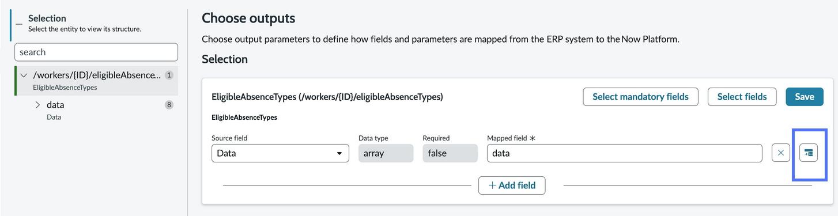Click the Required false field
The width and height of the screenshot is (838, 216).
pyautogui.click(x=450, y=153)
